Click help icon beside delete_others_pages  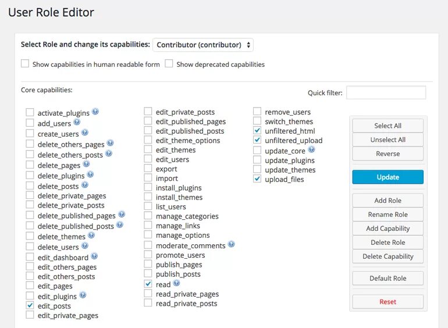(x=111, y=142)
